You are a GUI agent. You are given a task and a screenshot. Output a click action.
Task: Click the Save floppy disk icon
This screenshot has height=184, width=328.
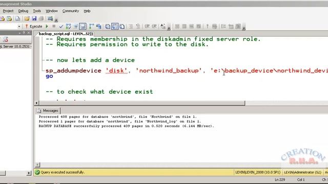(x=34, y=18)
